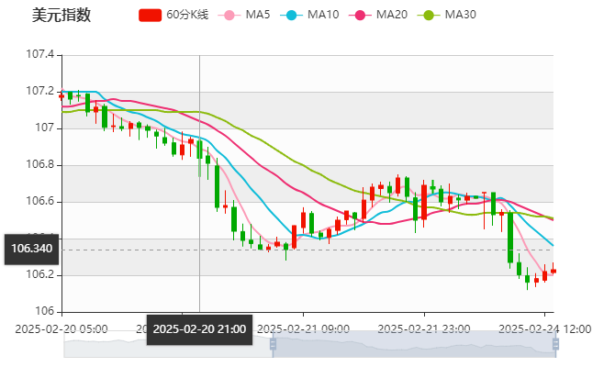Toggle the MA5 line in the legend

(x=244, y=15)
